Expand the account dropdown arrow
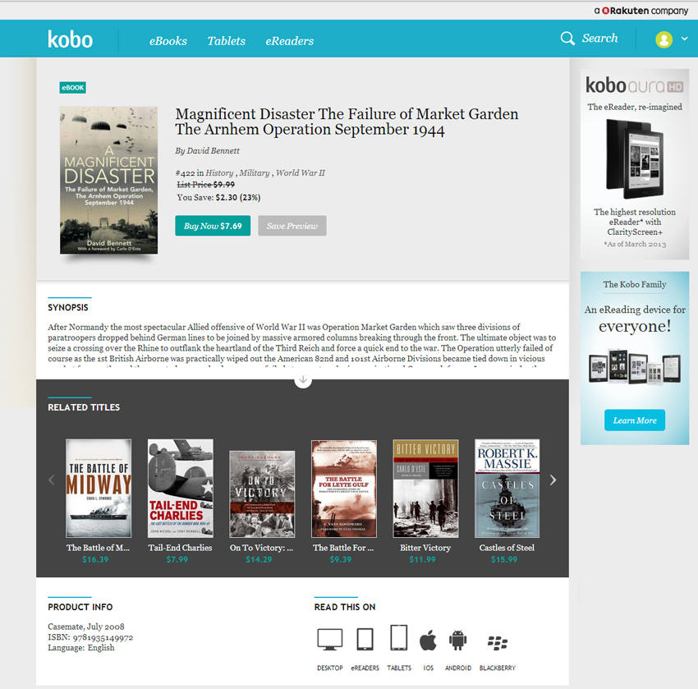The width and height of the screenshot is (698, 689). click(x=685, y=39)
